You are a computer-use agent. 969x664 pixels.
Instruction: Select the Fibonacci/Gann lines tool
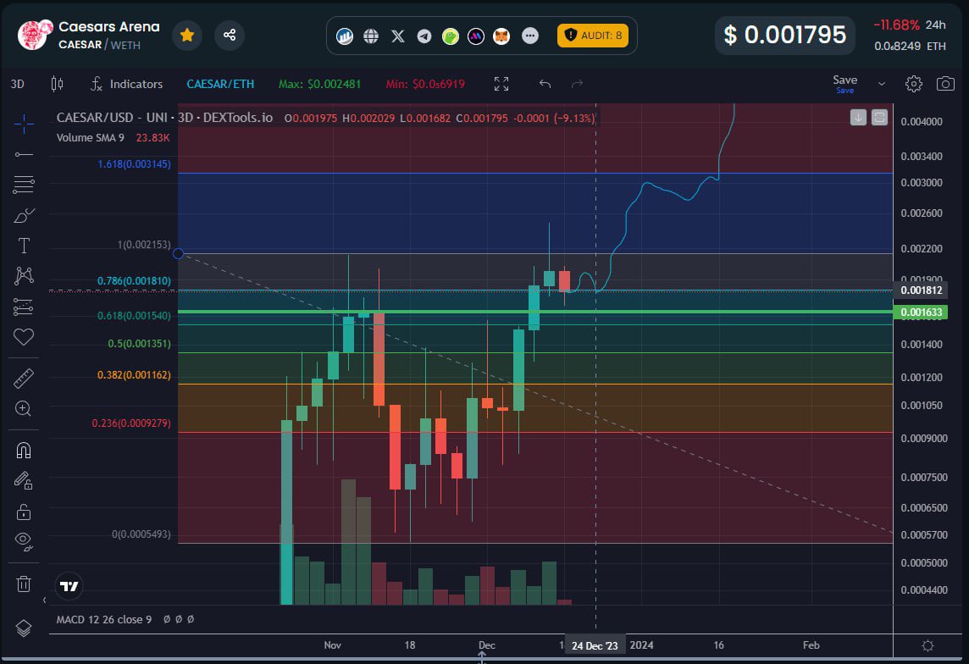[24, 184]
